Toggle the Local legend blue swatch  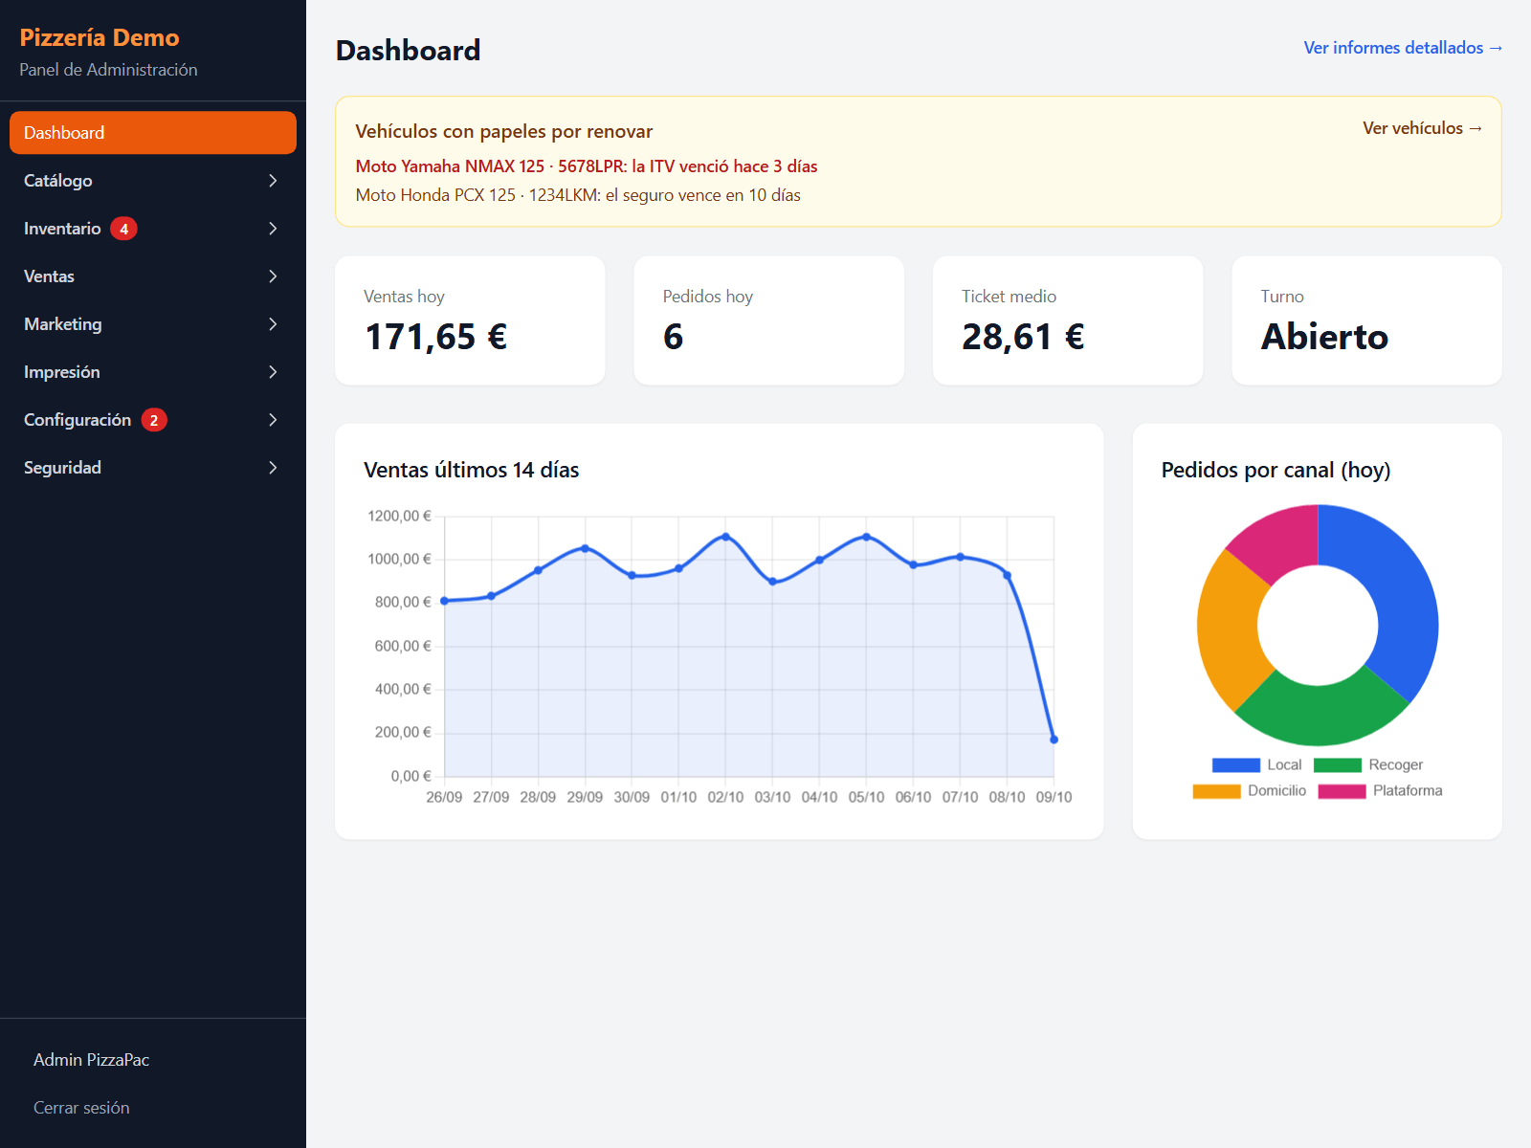coord(1236,765)
